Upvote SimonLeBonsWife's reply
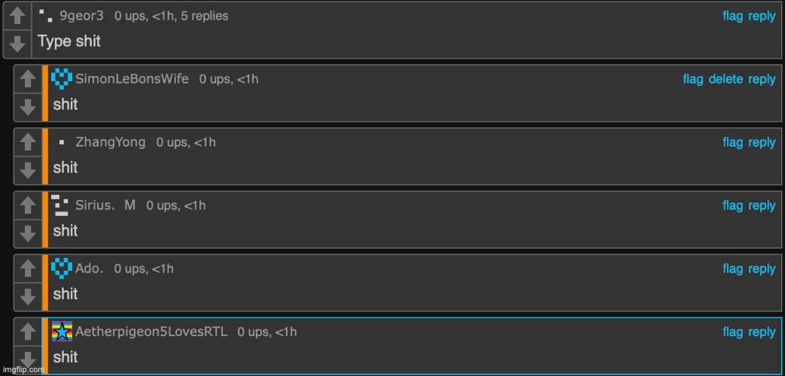The height and width of the screenshot is (376, 785). (x=28, y=79)
